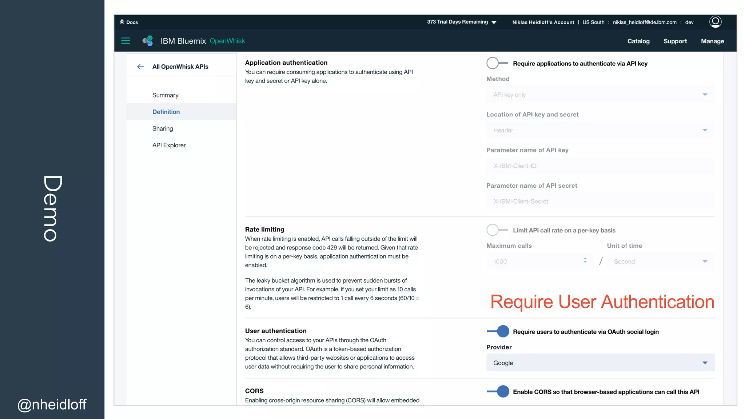This screenshot has width=745, height=419.
Task: Click the IBM Bluemix logo icon
Action: point(148,41)
